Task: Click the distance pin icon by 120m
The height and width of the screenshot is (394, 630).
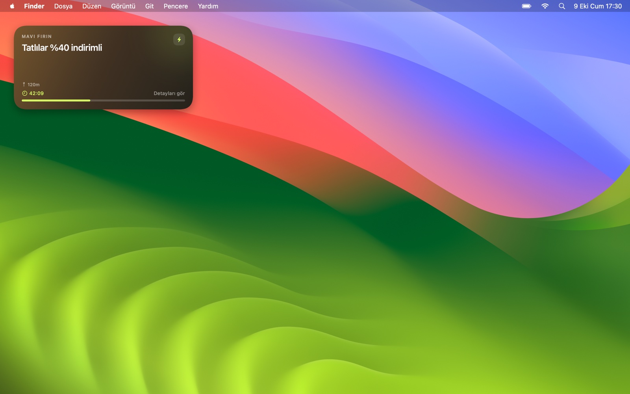Action: tap(24, 84)
